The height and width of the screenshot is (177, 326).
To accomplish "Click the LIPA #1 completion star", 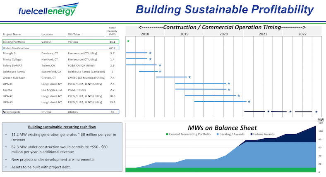I will coord(229,83).
